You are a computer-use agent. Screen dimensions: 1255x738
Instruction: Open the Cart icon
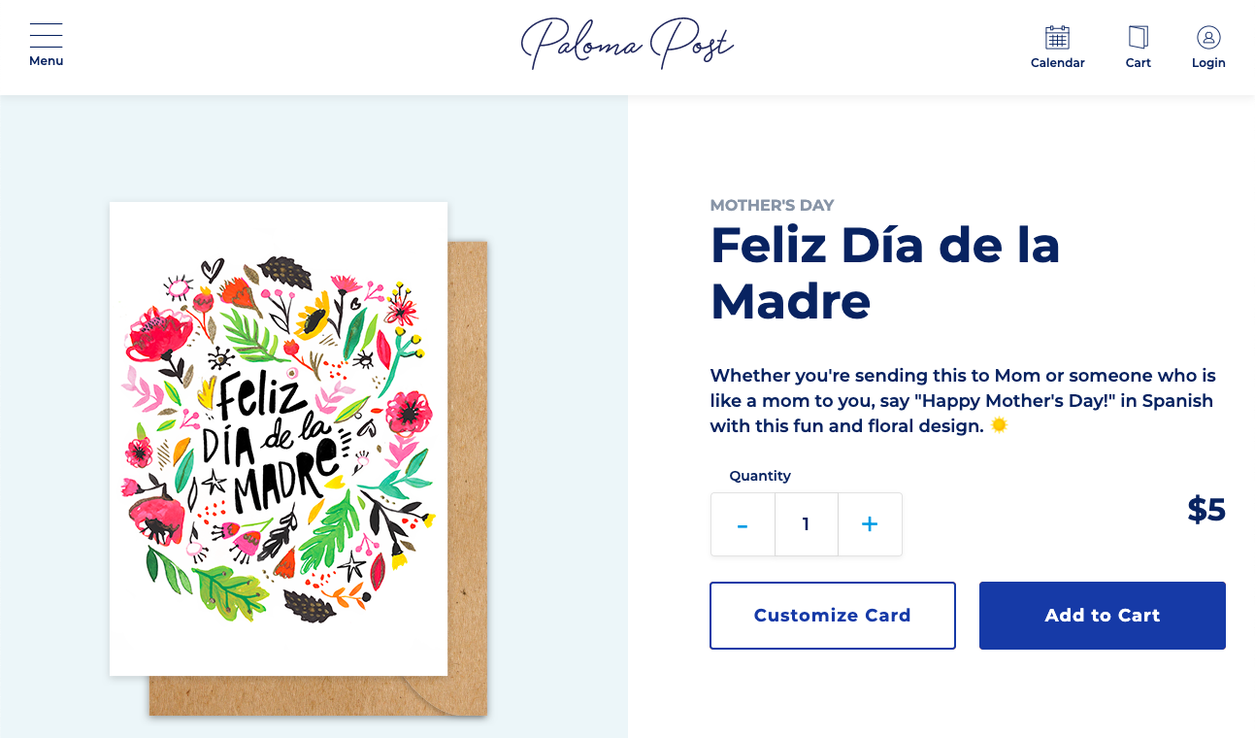click(x=1138, y=37)
